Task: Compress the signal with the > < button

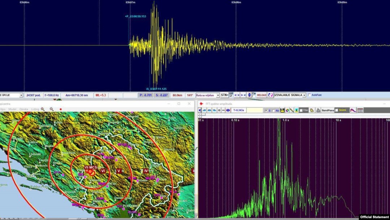Action: point(243,95)
